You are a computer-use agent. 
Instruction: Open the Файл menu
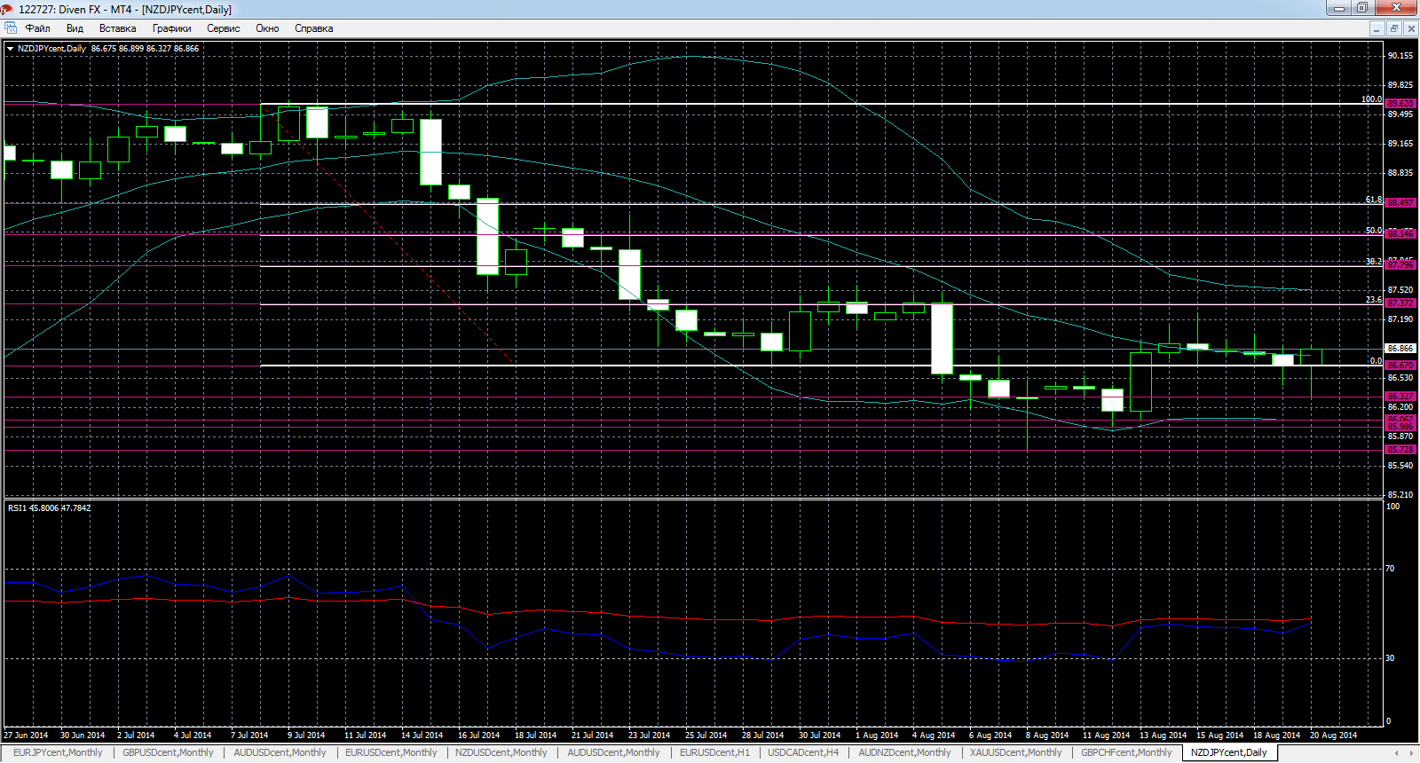(37, 28)
